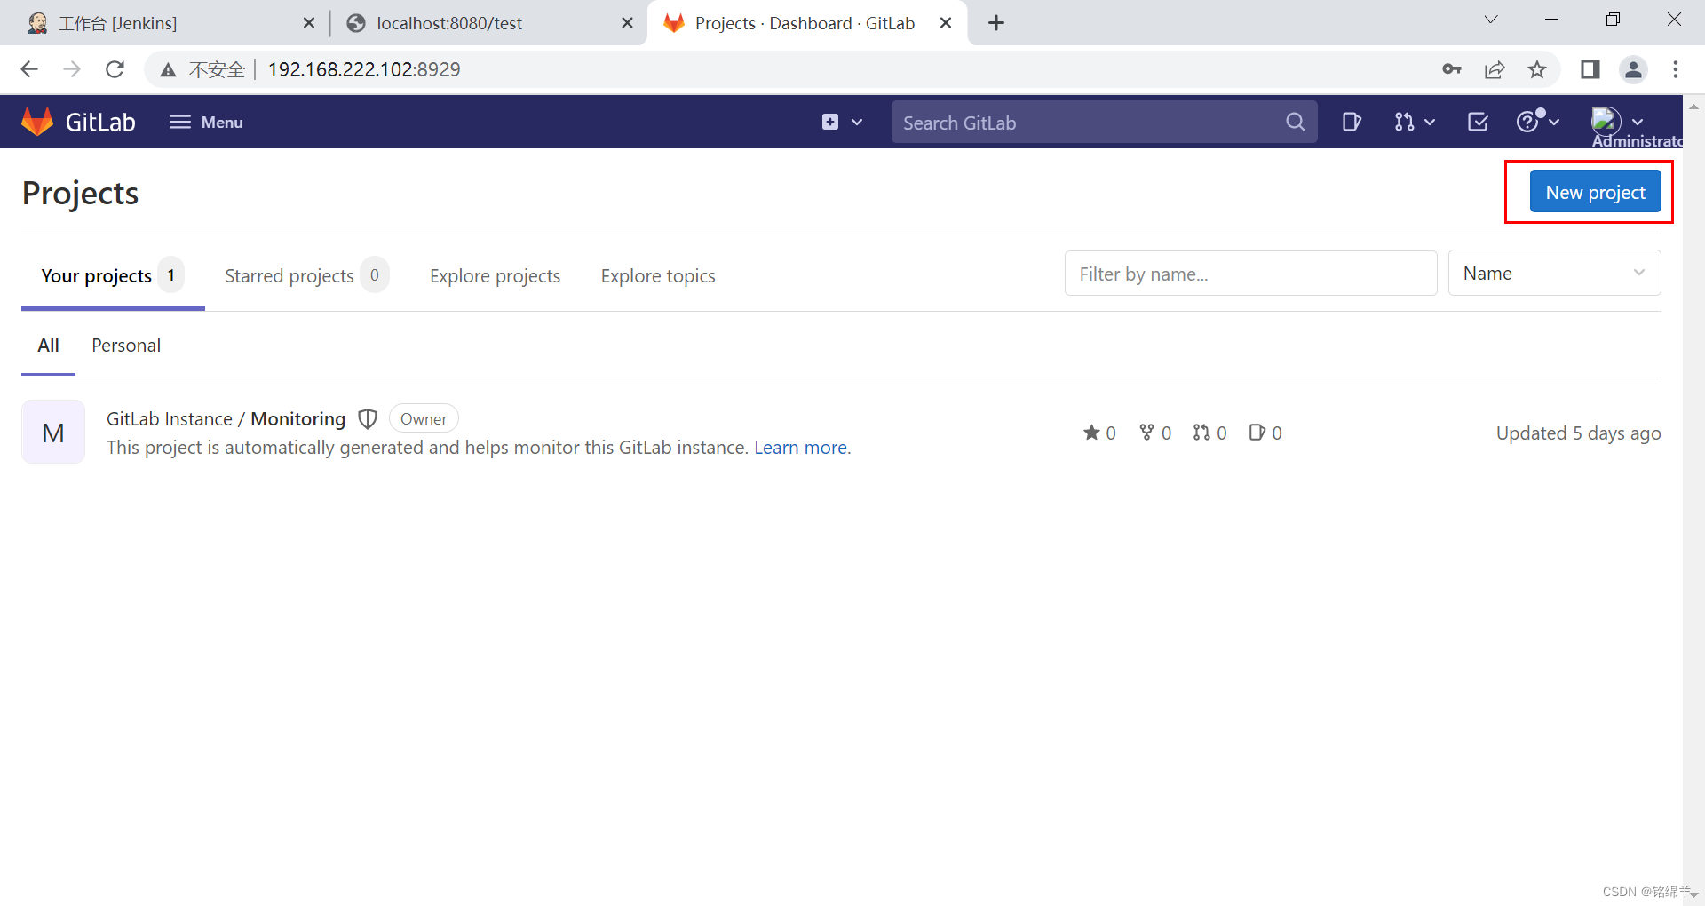The image size is (1705, 906).
Task: Open the issues icon in navbar
Action: coord(1352,122)
